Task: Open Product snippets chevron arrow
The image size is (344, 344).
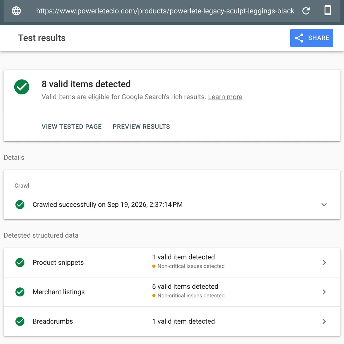Action: click(x=324, y=262)
